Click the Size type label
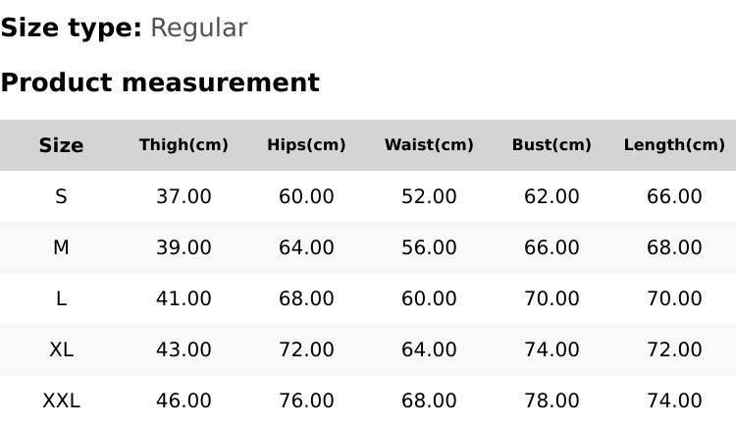736x426 pixels. coord(71,27)
